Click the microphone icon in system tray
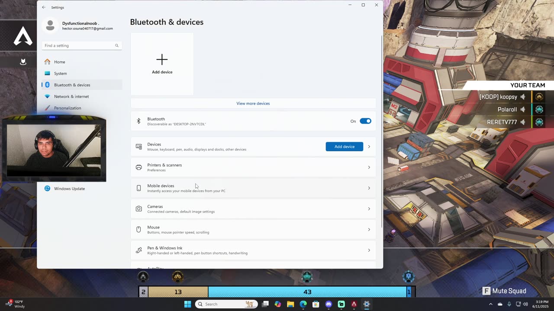 (x=509, y=304)
